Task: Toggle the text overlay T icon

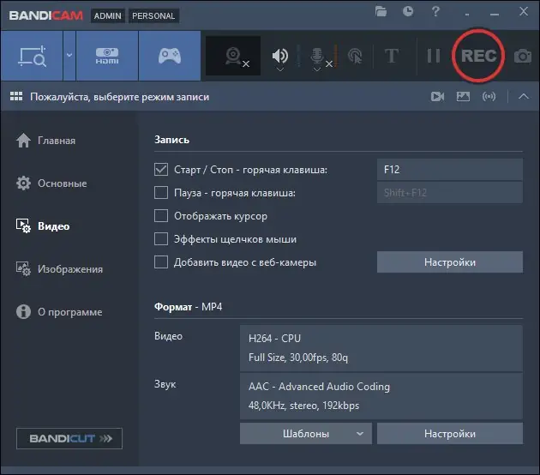Action: coord(392,56)
